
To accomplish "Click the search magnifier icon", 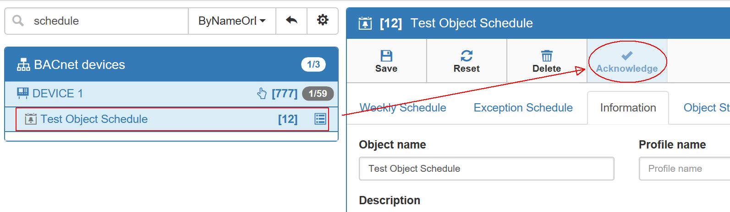I will coord(18,21).
